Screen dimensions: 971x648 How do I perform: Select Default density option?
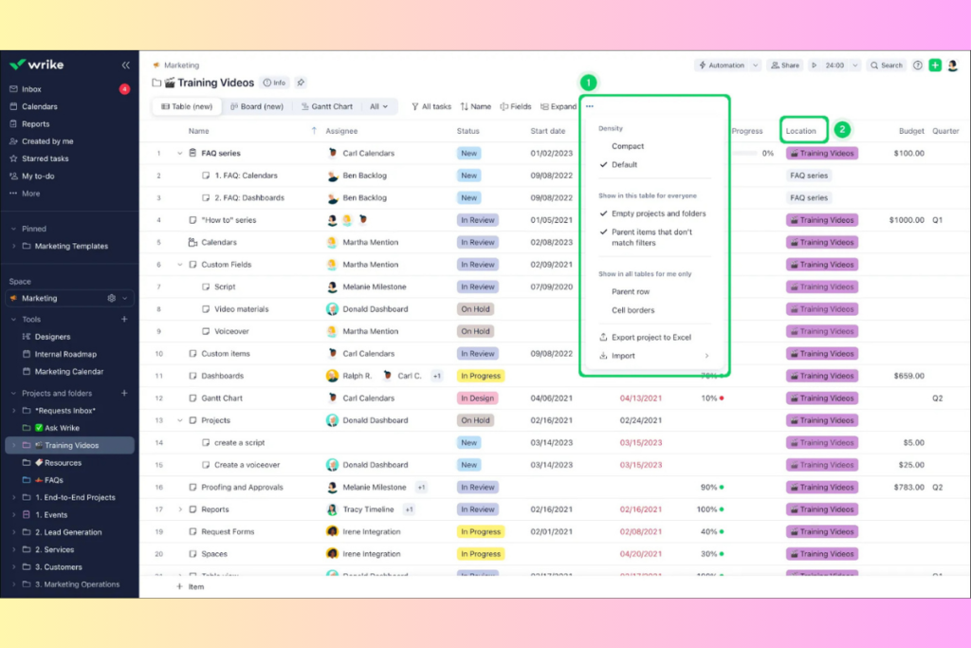point(624,165)
